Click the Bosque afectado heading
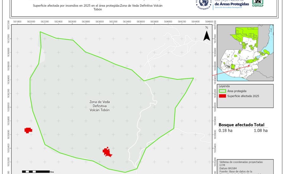 234,125
